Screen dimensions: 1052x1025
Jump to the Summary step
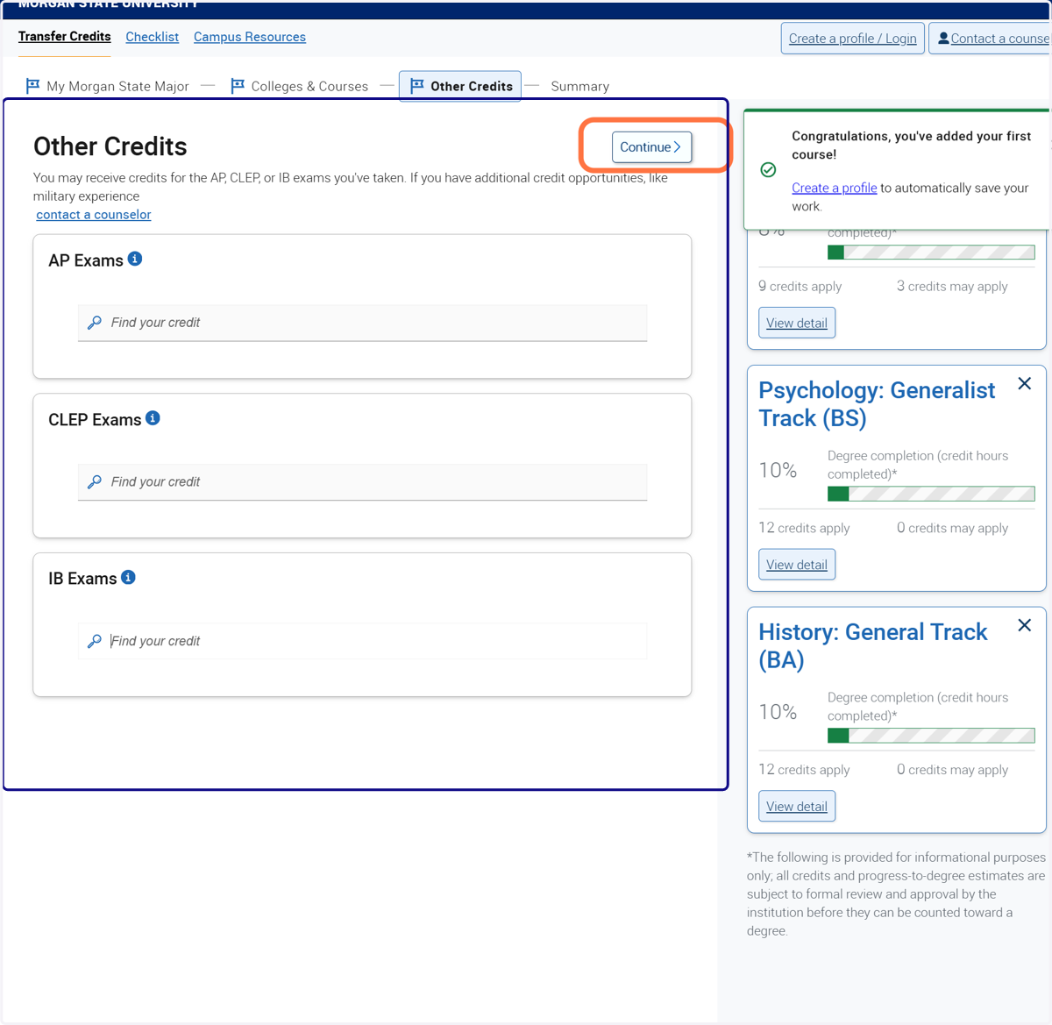[x=580, y=86]
